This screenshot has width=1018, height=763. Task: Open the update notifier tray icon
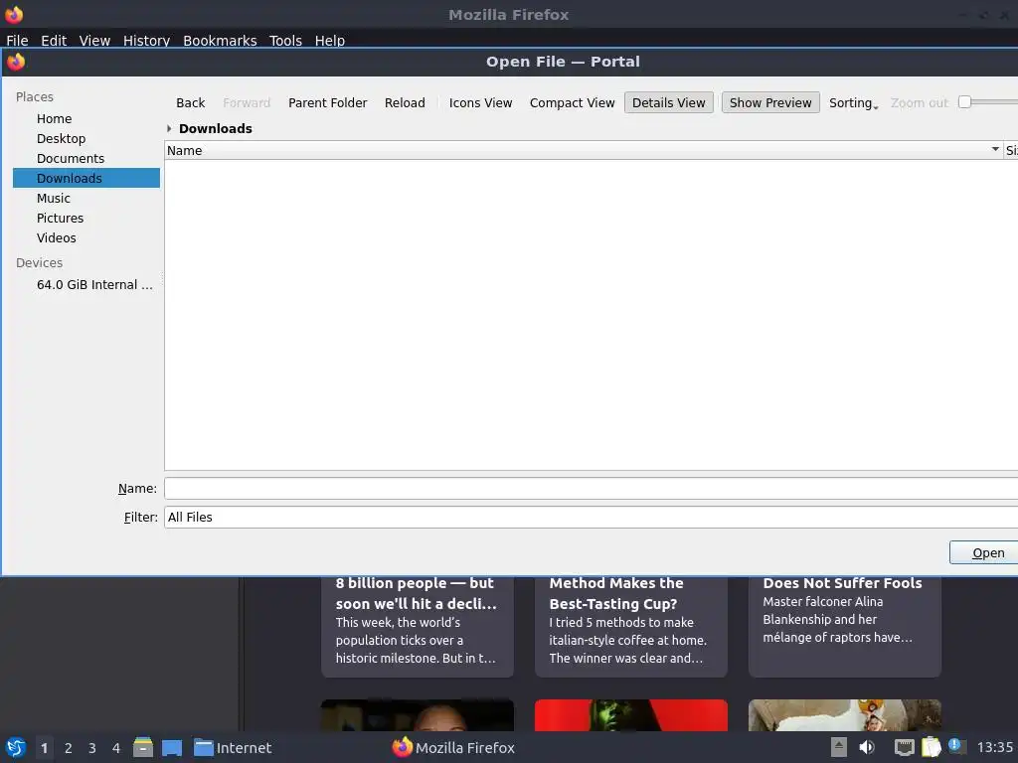tap(956, 746)
